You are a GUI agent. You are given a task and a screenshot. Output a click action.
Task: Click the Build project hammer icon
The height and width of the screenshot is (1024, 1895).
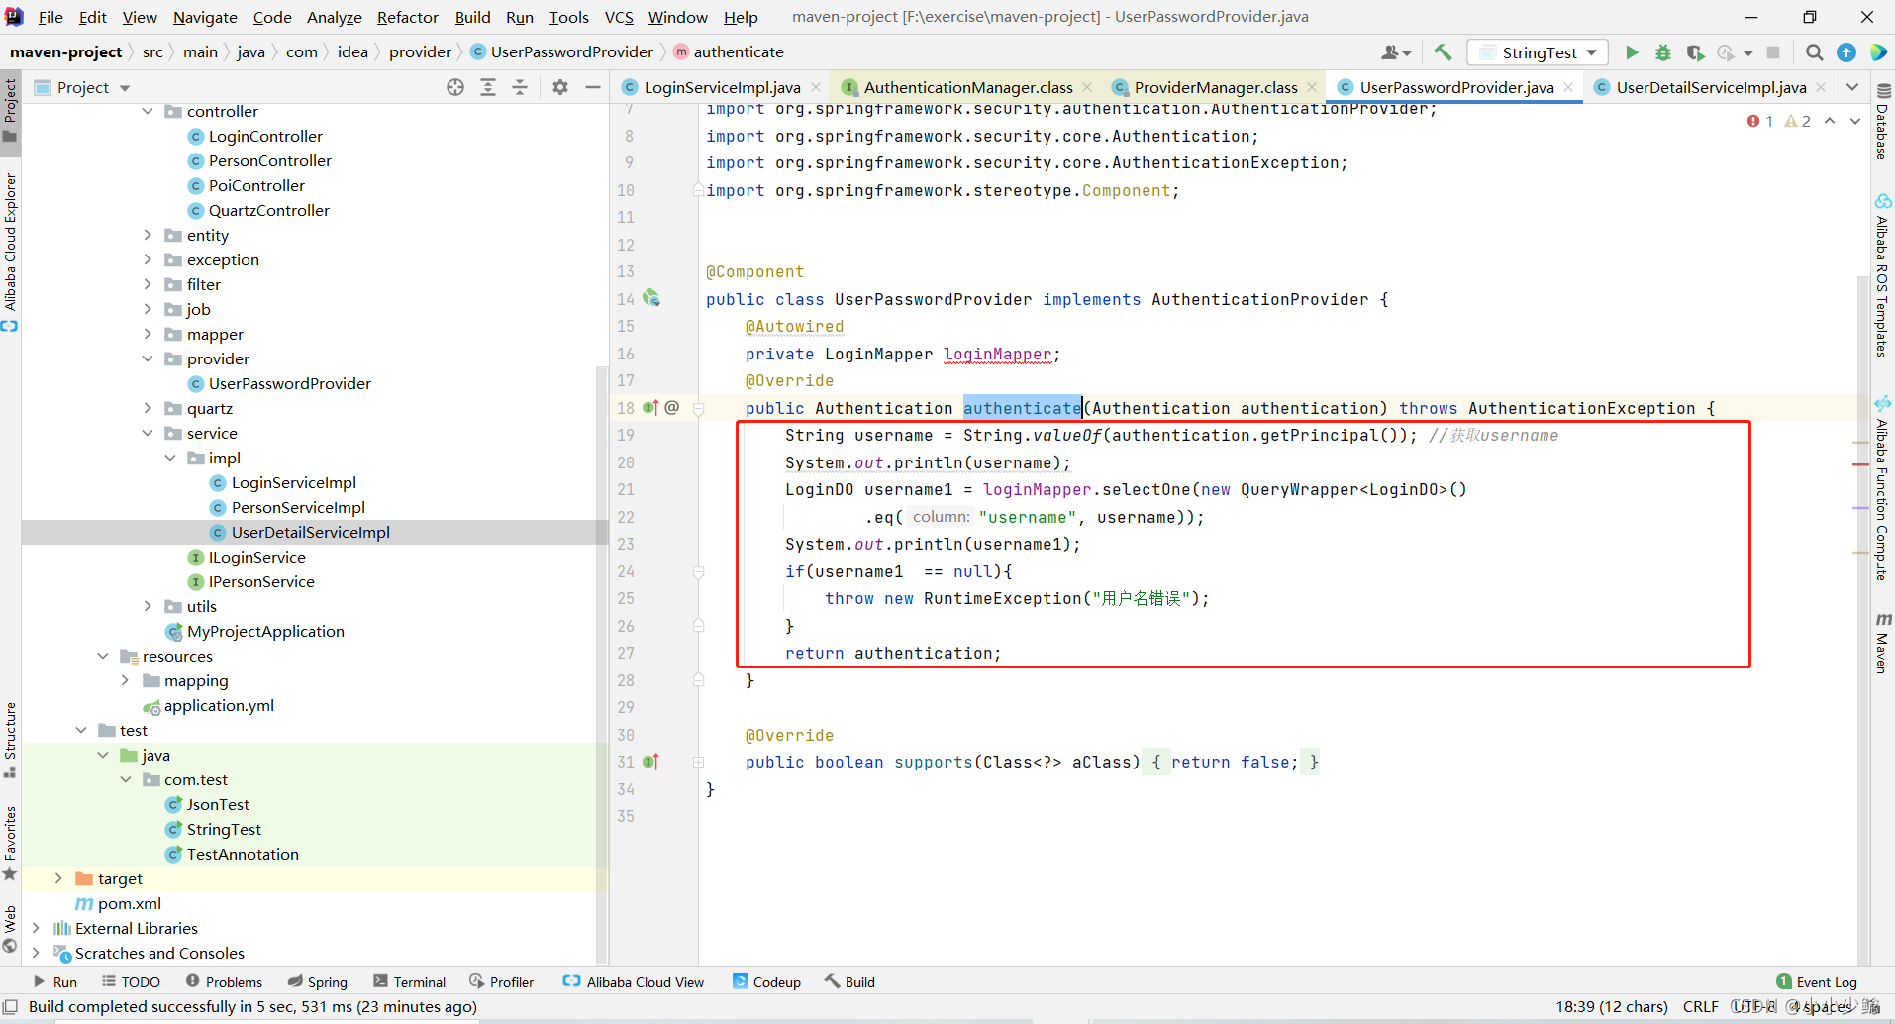pos(1444,52)
